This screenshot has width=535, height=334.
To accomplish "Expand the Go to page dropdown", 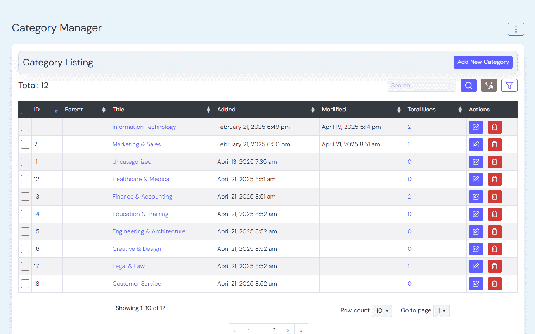I will (x=441, y=311).
